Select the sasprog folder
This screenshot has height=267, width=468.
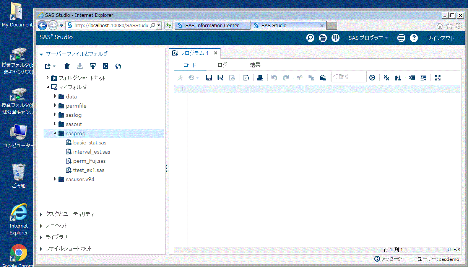pyautogui.click(x=75, y=133)
